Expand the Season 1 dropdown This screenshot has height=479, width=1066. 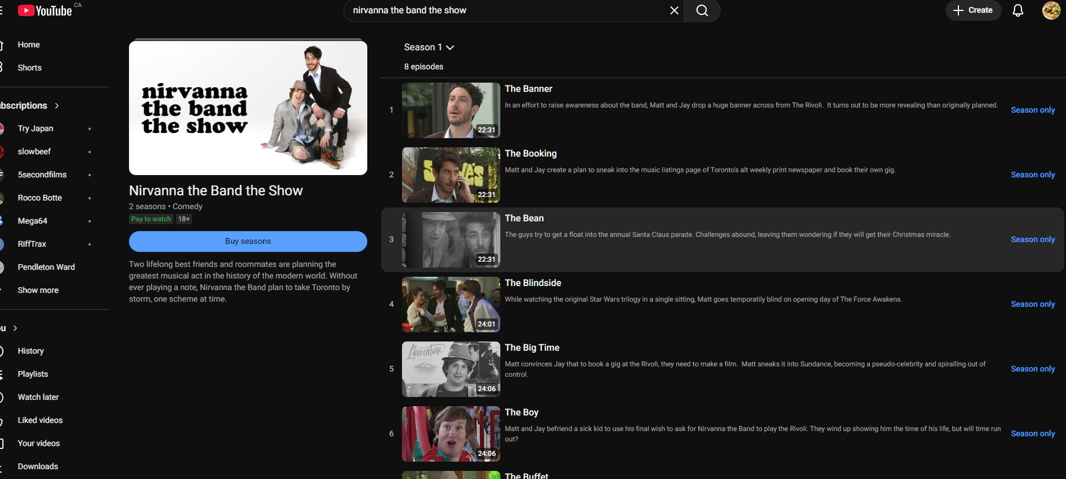[x=429, y=47]
